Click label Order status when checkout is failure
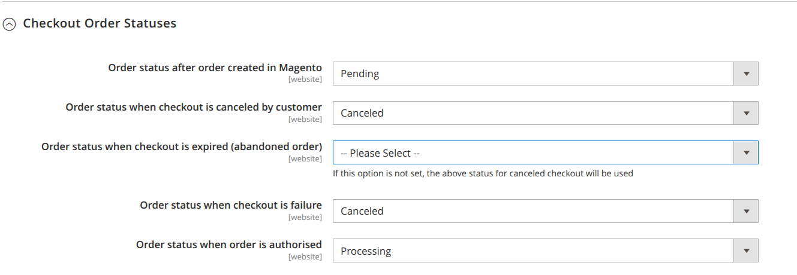This screenshot has width=797, height=275. point(230,205)
